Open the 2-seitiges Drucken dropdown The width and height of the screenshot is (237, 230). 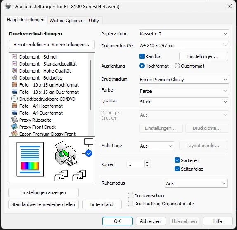184,115
